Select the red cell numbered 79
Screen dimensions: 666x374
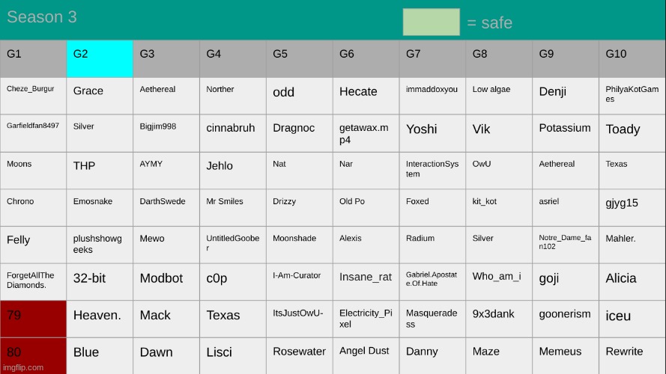[x=33, y=319]
